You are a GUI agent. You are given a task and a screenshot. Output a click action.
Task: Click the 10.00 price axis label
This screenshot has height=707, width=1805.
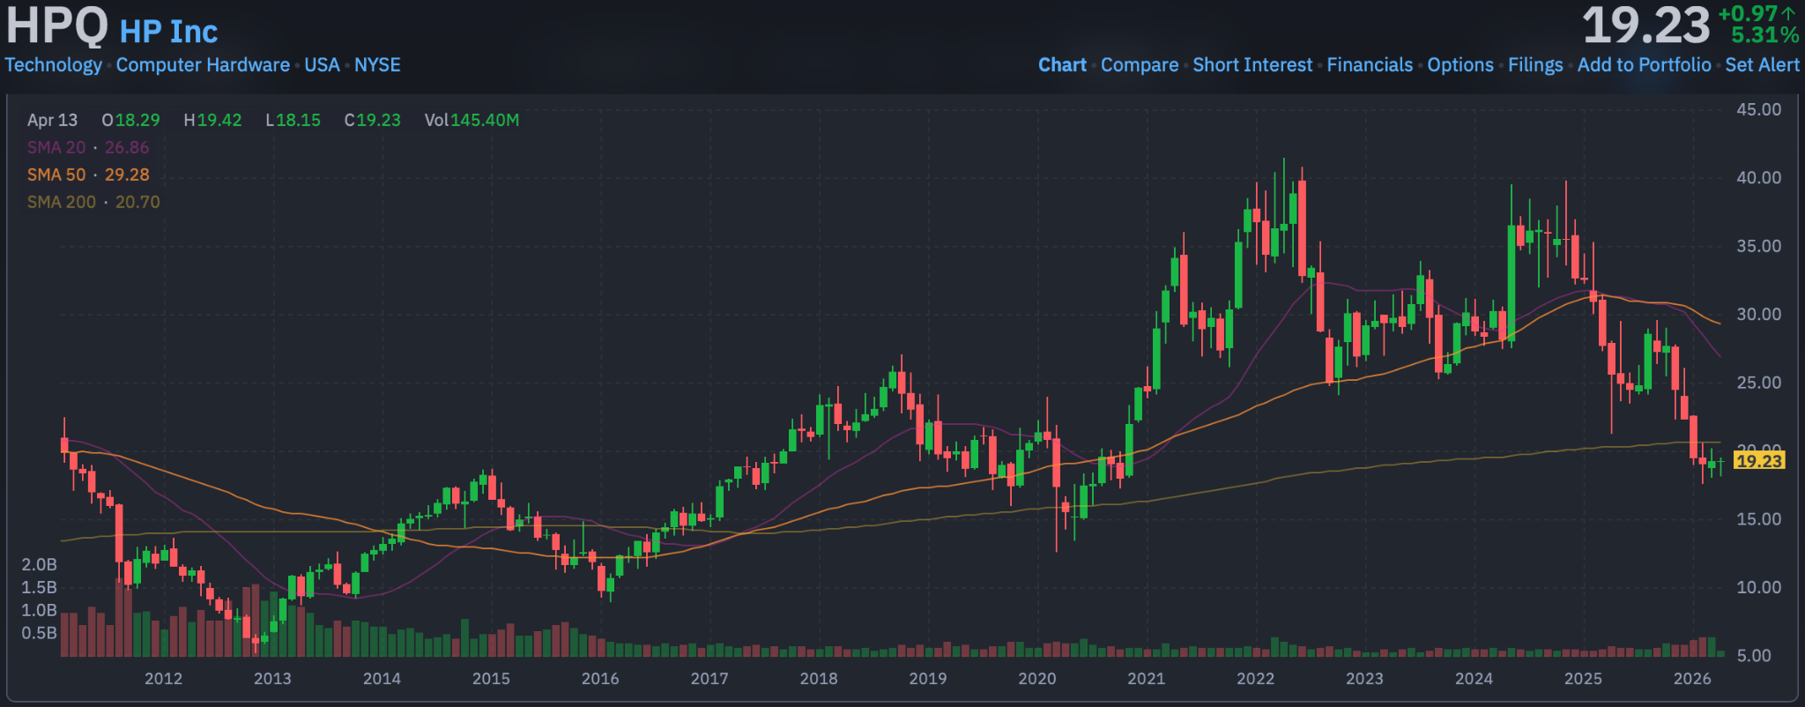tap(1758, 587)
